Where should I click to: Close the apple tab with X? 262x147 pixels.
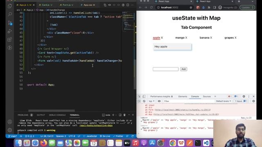(x=162, y=38)
